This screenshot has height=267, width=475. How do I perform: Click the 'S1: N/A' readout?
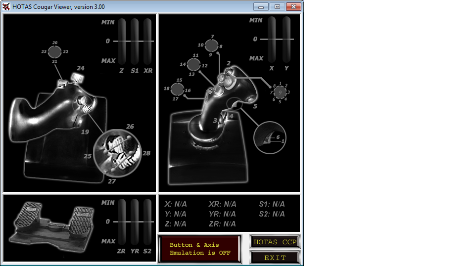coord(272,204)
